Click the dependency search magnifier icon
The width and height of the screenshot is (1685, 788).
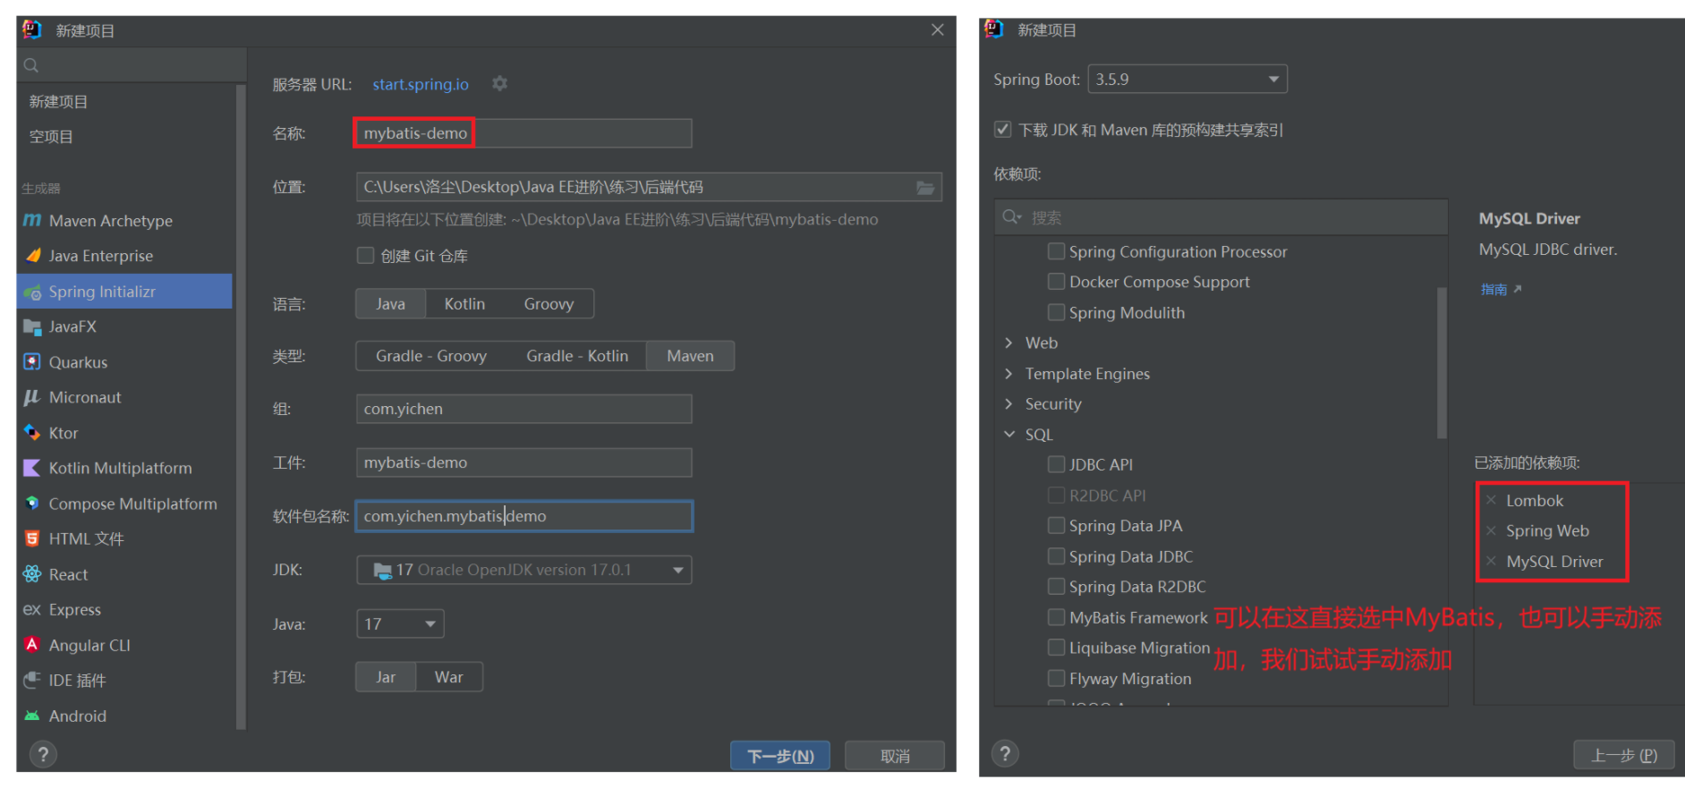point(1012,217)
